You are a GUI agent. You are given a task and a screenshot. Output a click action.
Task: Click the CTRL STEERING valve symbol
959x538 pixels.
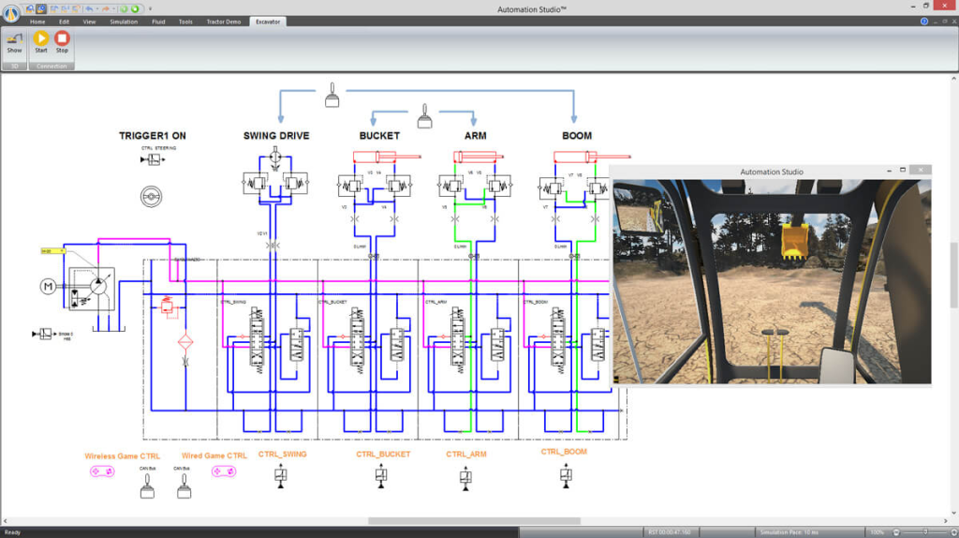[x=153, y=159]
